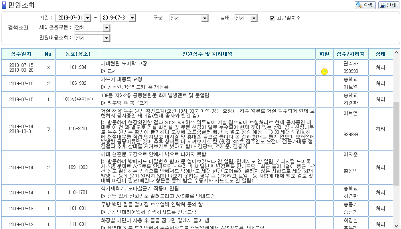Select cell 111-601
This screenshot has height=229, width=401.
click(x=78, y=224)
